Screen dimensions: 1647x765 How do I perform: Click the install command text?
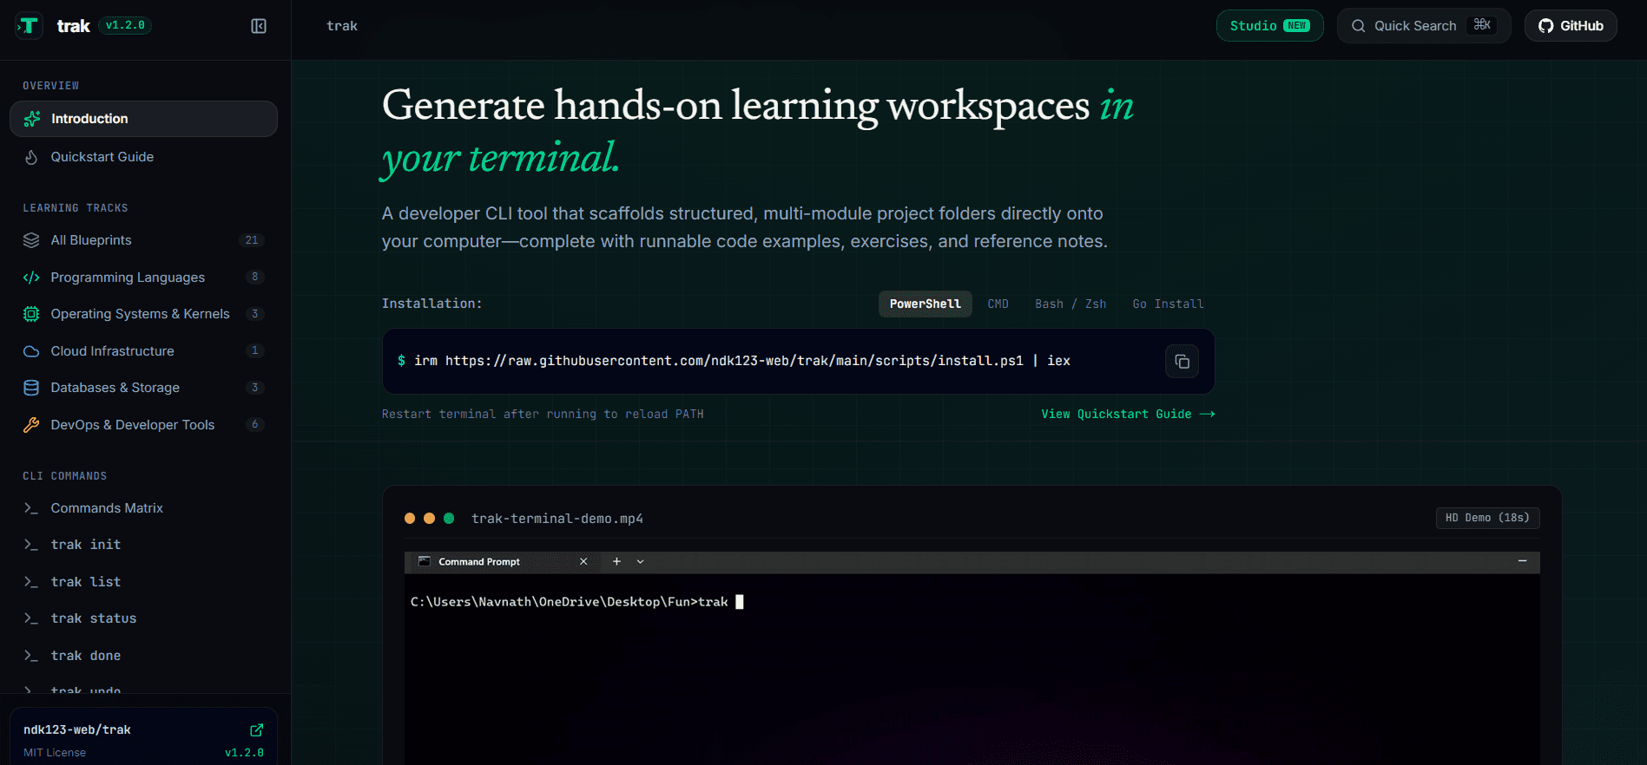742,361
